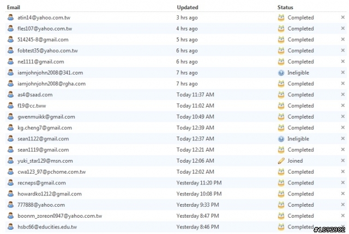The image size is (349, 234).
Task: Click user icon beside yuki_star129@msn.com
Action: click(10, 161)
